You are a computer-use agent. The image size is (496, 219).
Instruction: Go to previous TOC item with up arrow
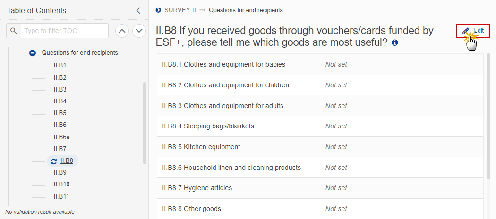click(122, 31)
